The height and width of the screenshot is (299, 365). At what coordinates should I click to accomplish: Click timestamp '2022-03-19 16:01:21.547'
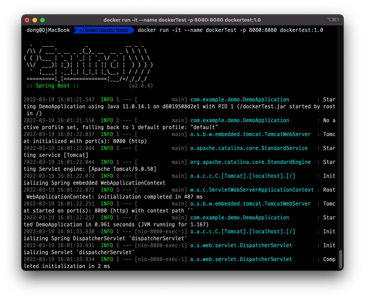(59, 100)
